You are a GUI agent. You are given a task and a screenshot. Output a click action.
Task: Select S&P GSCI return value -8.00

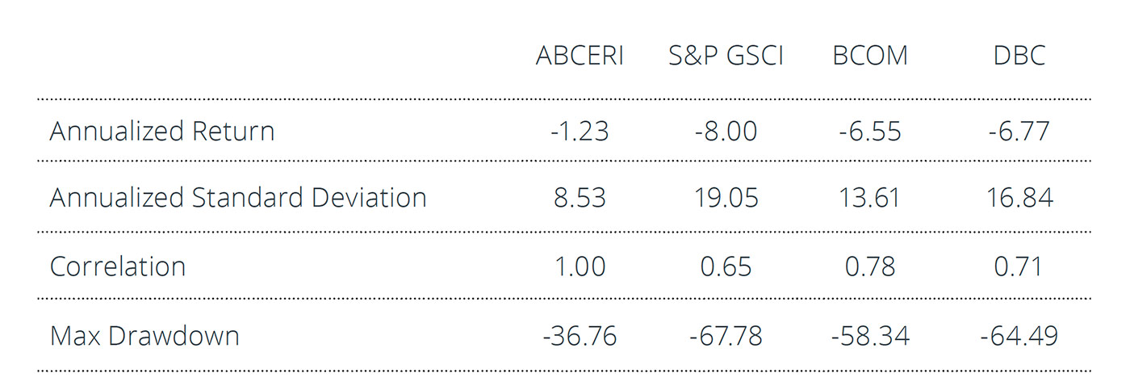pyautogui.click(x=726, y=131)
